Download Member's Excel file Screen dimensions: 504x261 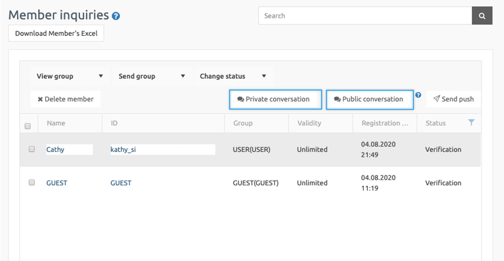click(56, 33)
